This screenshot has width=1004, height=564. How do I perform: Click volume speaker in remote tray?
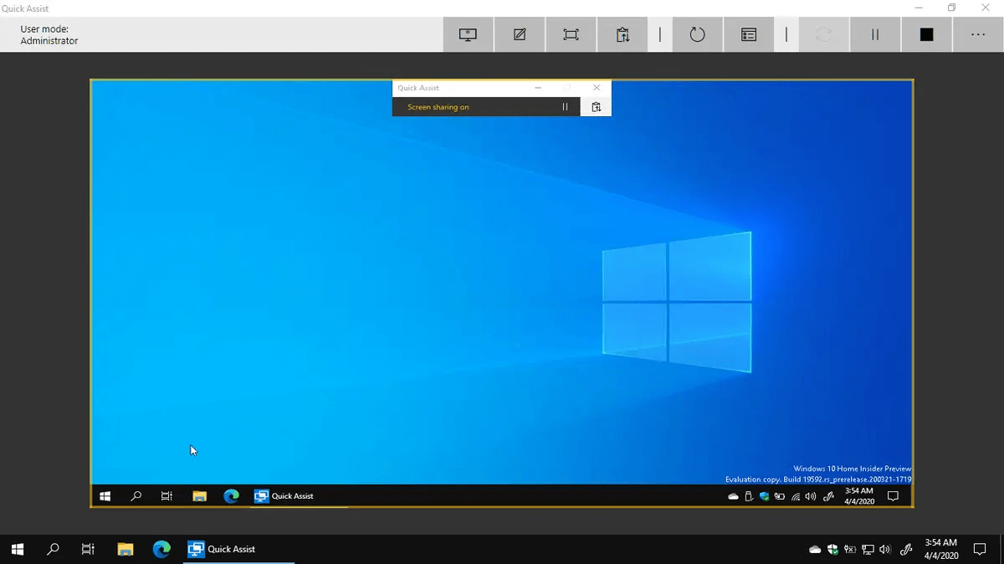click(x=810, y=496)
